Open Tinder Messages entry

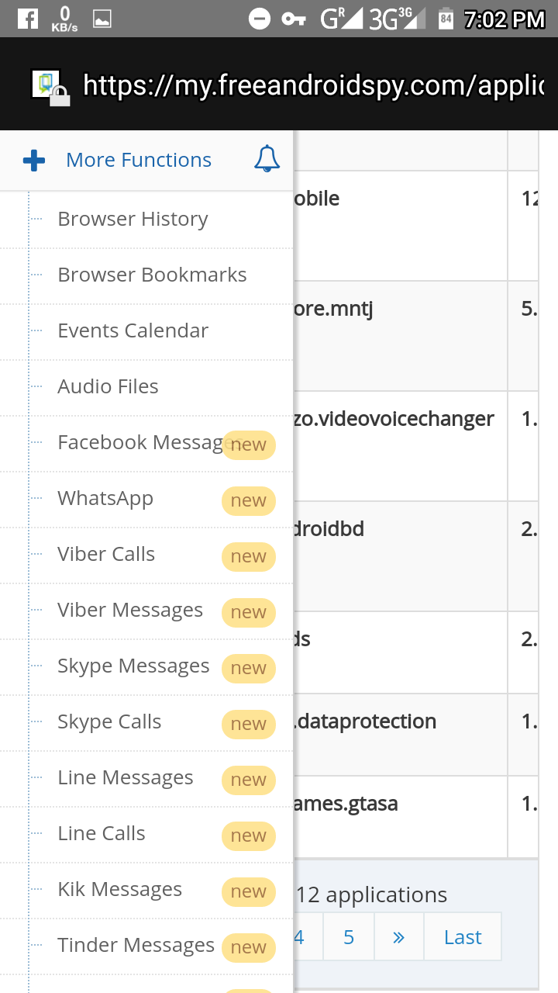(136, 946)
